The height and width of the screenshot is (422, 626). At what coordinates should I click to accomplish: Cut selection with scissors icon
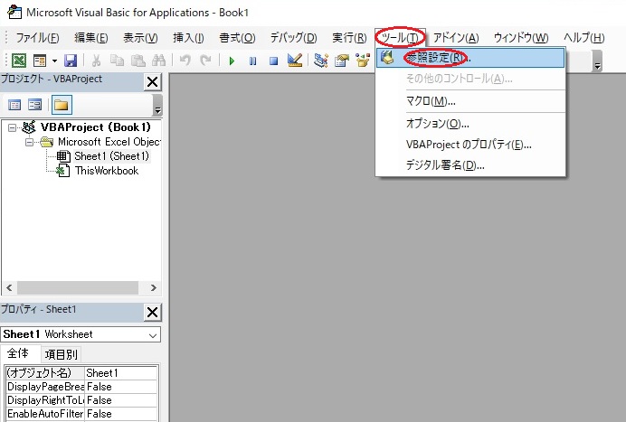coord(96,61)
